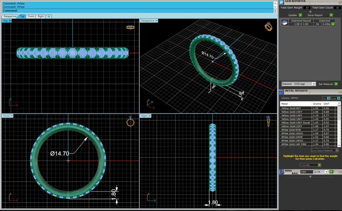Click the Total Gem Weight value field
The width and height of the screenshot is (342, 211).
pos(307,8)
